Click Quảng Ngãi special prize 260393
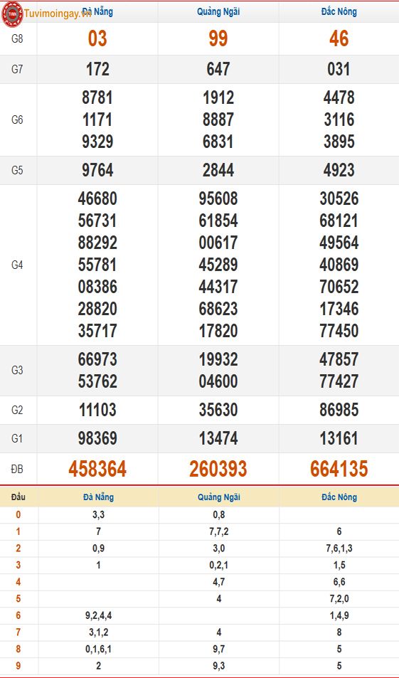The height and width of the screenshot is (678, 399). tap(218, 469)
